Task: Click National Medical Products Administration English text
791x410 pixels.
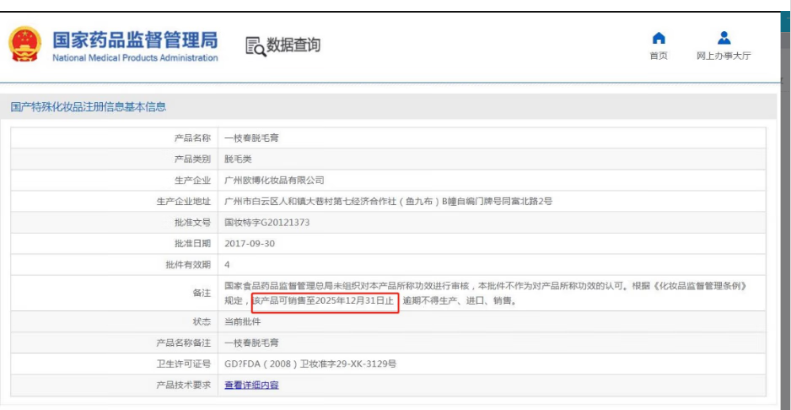Action: tap(135, 58)
